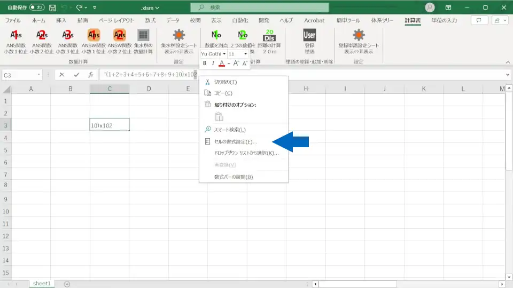The width and height of the screenshot is (513, 288).
Task: Cancel the formula entry with the X icon
Action: tap(61, 75)
